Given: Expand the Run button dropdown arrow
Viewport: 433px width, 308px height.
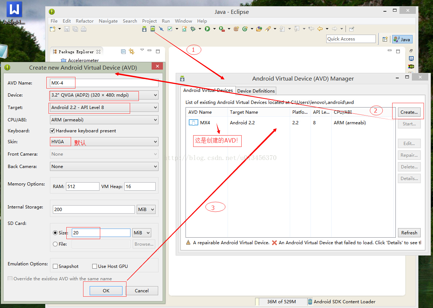Looking at the screenshot, I should tap(214, 29).
